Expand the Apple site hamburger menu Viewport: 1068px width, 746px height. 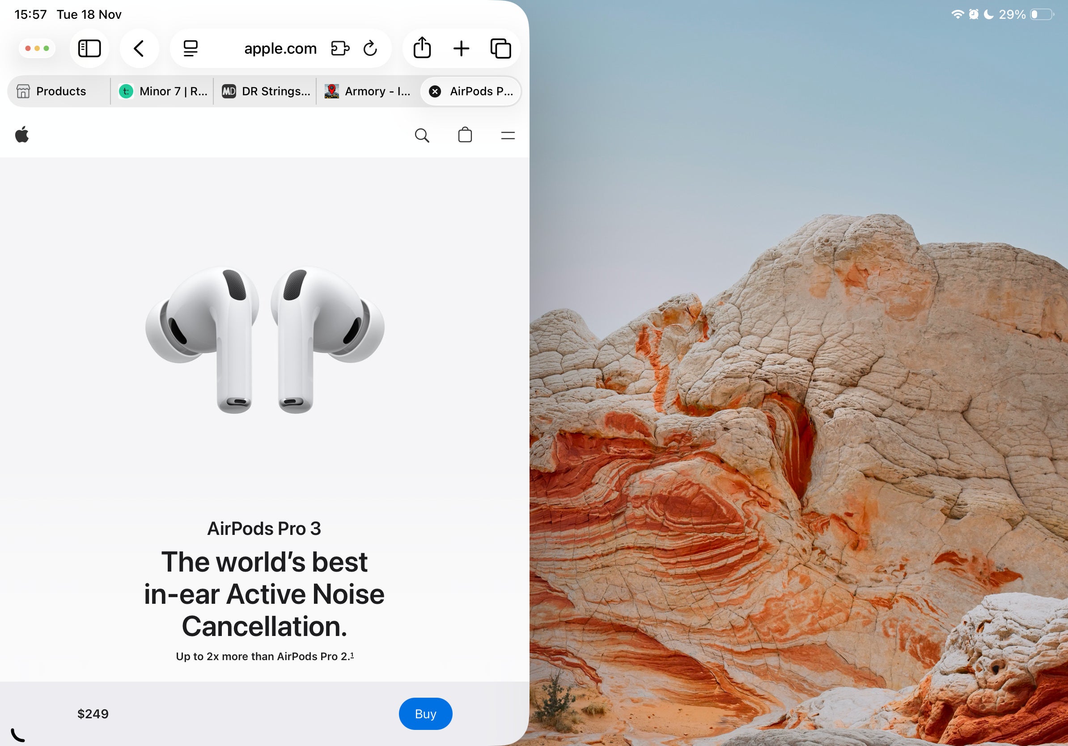(x=507, y=136)
